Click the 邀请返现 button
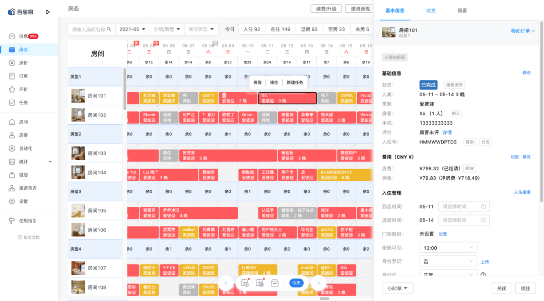 360,9
